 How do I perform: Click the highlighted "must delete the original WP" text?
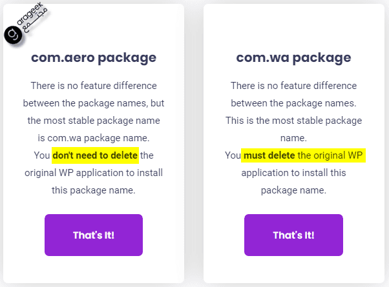[x=303, y=155]
